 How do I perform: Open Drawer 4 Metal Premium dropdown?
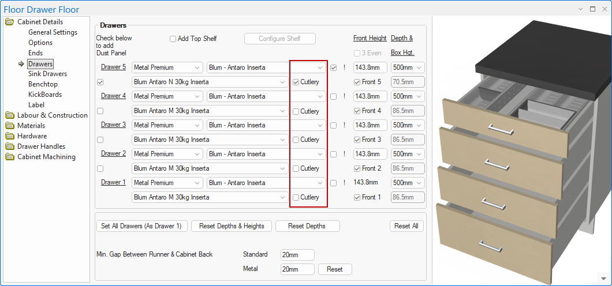click(x=167, y=96)
